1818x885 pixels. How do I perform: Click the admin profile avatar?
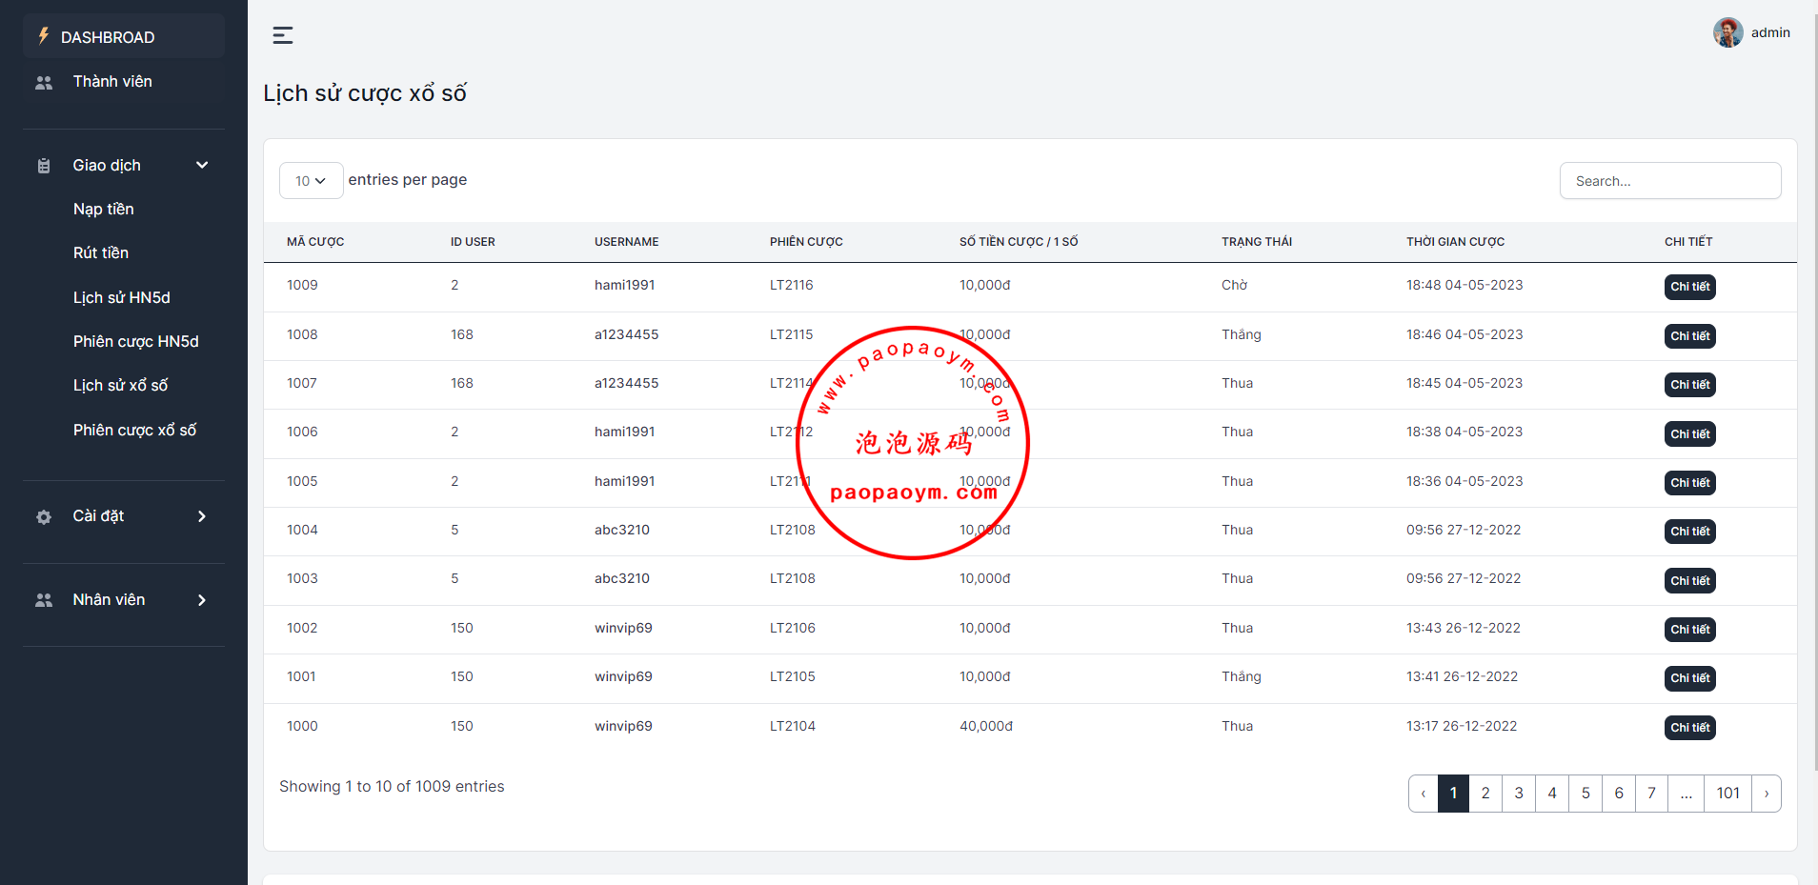coord(1727,32)
